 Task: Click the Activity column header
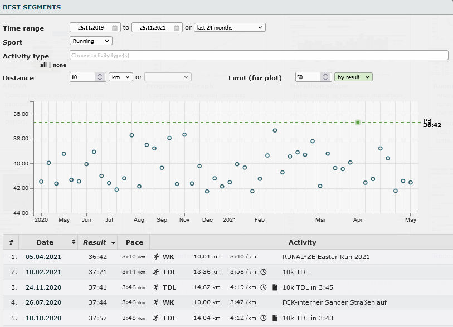[x=302, y=242]
